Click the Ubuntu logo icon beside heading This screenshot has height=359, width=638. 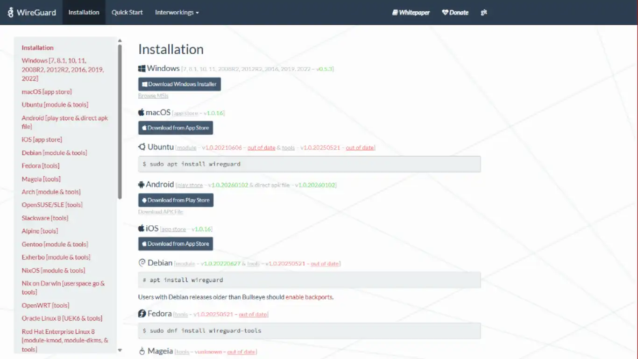pyautogui.click(x=142, y=147)
